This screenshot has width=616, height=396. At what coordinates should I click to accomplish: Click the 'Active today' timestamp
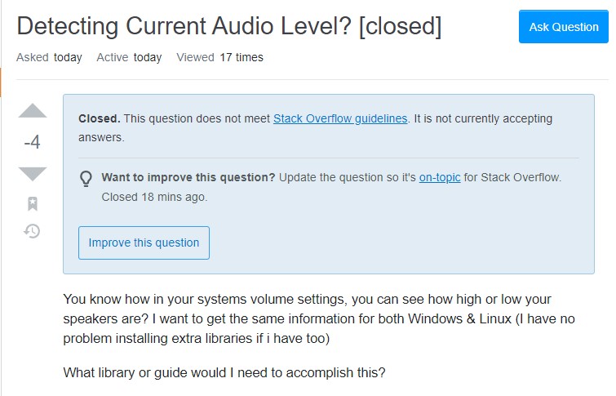(x=129, y=57)
